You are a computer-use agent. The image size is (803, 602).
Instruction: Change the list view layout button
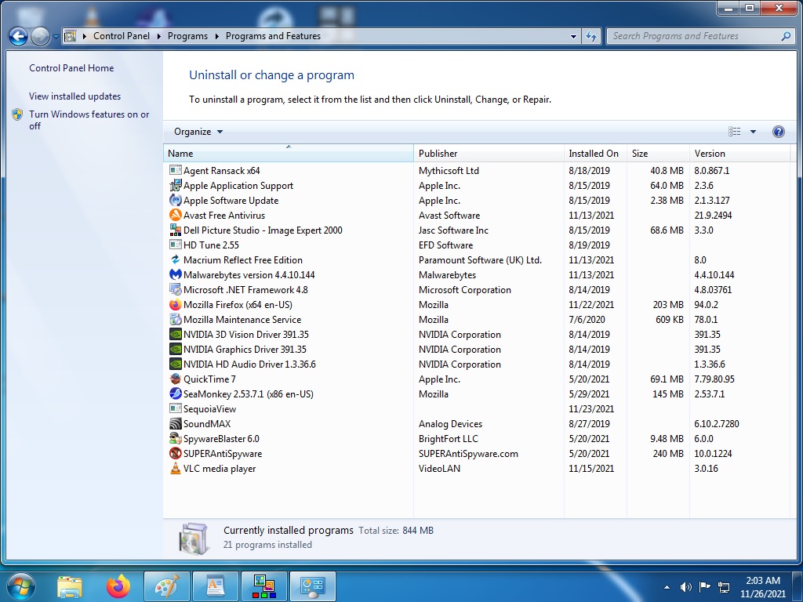(x=734, y=132)
